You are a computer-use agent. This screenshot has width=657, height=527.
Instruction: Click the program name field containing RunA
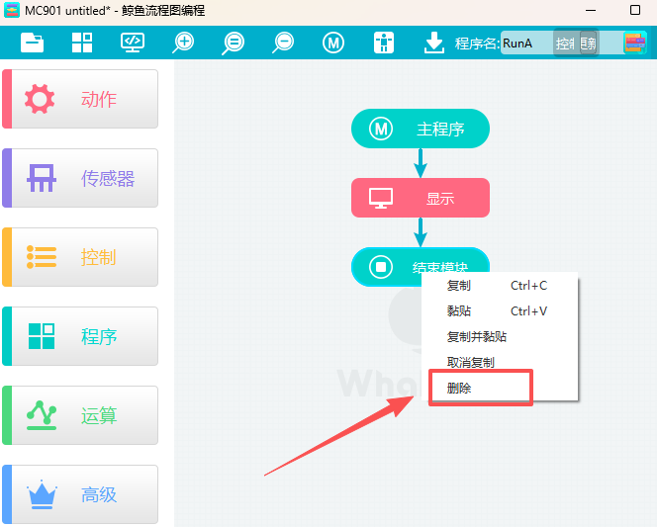[524, 44]
